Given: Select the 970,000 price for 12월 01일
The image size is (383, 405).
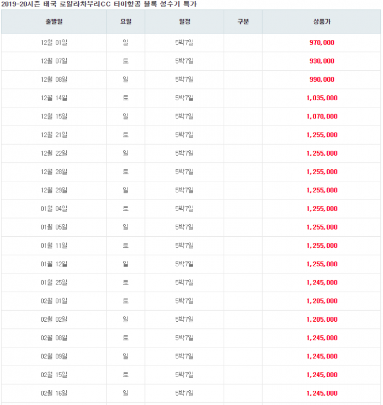Looking at the screenshot, I should [x=322, y=43].
